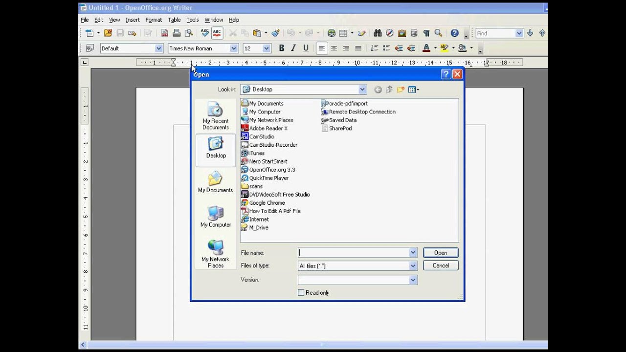This screenshot has height=352, width=626.
Task: Select Centered paragraph alignment
Action: coord(334,48)
